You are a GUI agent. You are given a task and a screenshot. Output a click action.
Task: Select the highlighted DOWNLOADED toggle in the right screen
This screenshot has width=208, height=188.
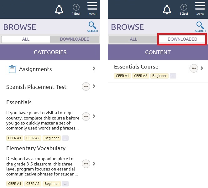182,39
